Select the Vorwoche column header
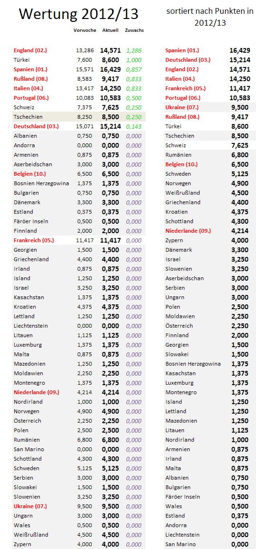256x549 pixels. pos(85,30)
